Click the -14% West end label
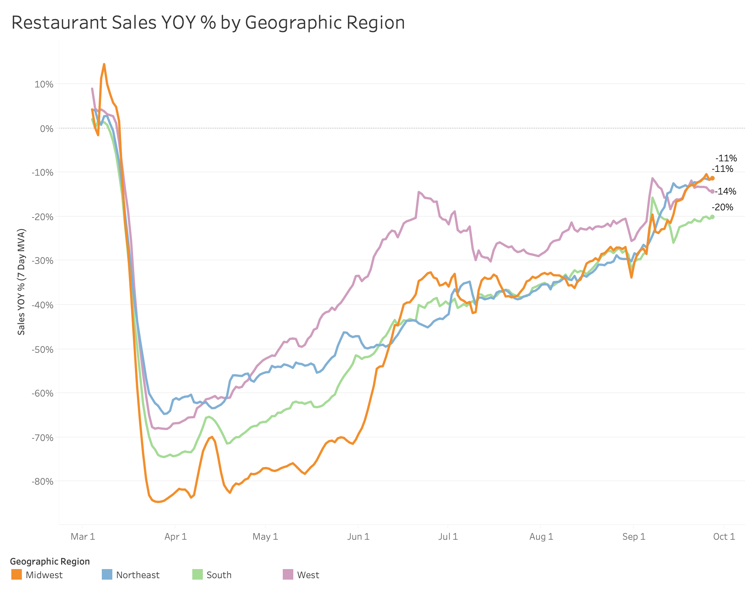754x603 pixels. tap(725, 191)
